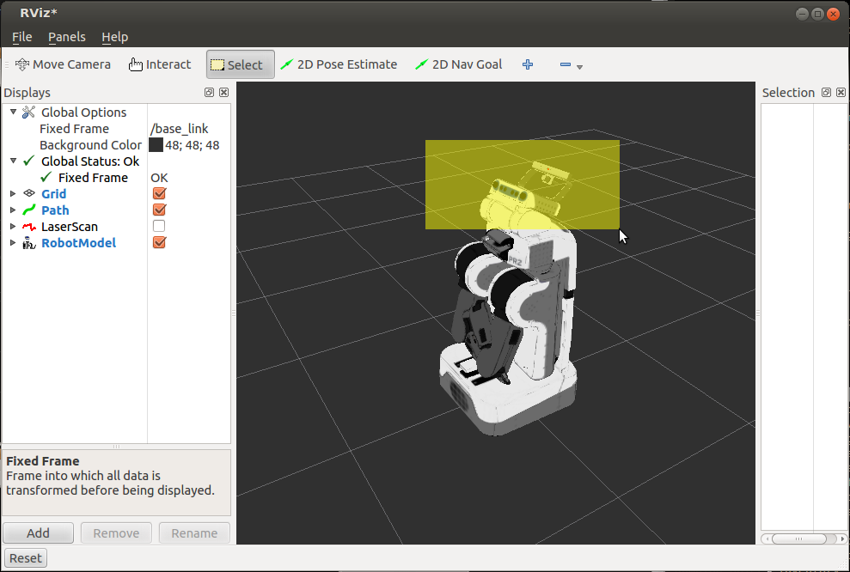Click the Fixed Frame /base_link value

[x=179, y=129]
